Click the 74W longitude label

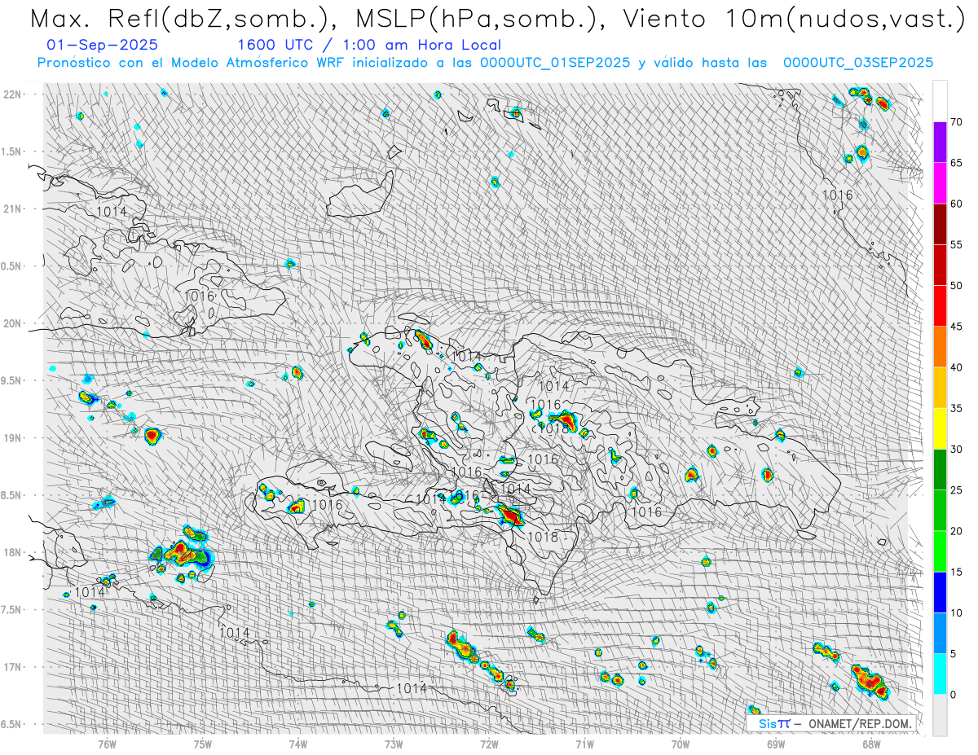click(x=298, y=743)
